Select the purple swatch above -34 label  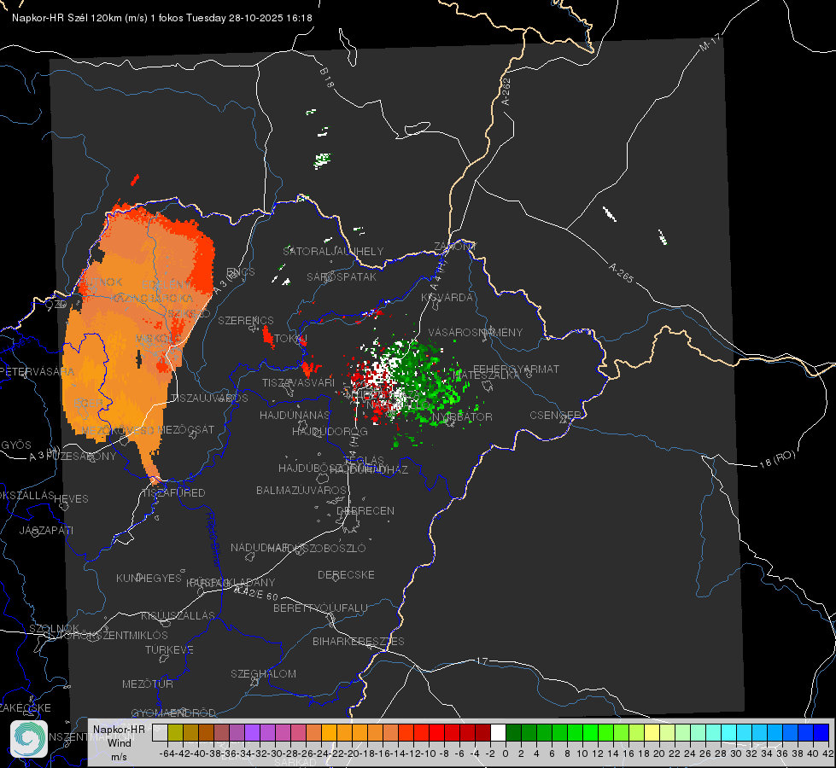(252, 732)
